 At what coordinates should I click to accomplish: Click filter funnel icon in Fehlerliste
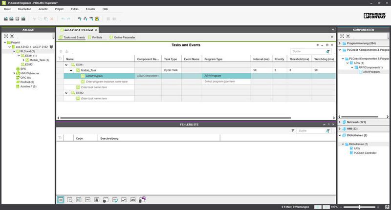(x=293, y=131)
